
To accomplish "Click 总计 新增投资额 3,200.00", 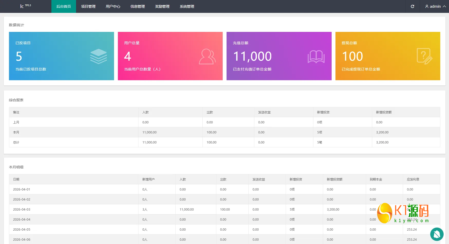I will [382, 142].
